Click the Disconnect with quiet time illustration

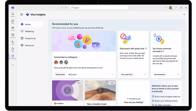pos(126,39)
